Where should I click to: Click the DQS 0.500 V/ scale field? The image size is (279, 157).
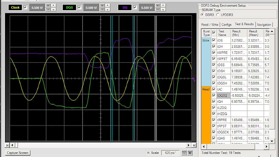91,8
